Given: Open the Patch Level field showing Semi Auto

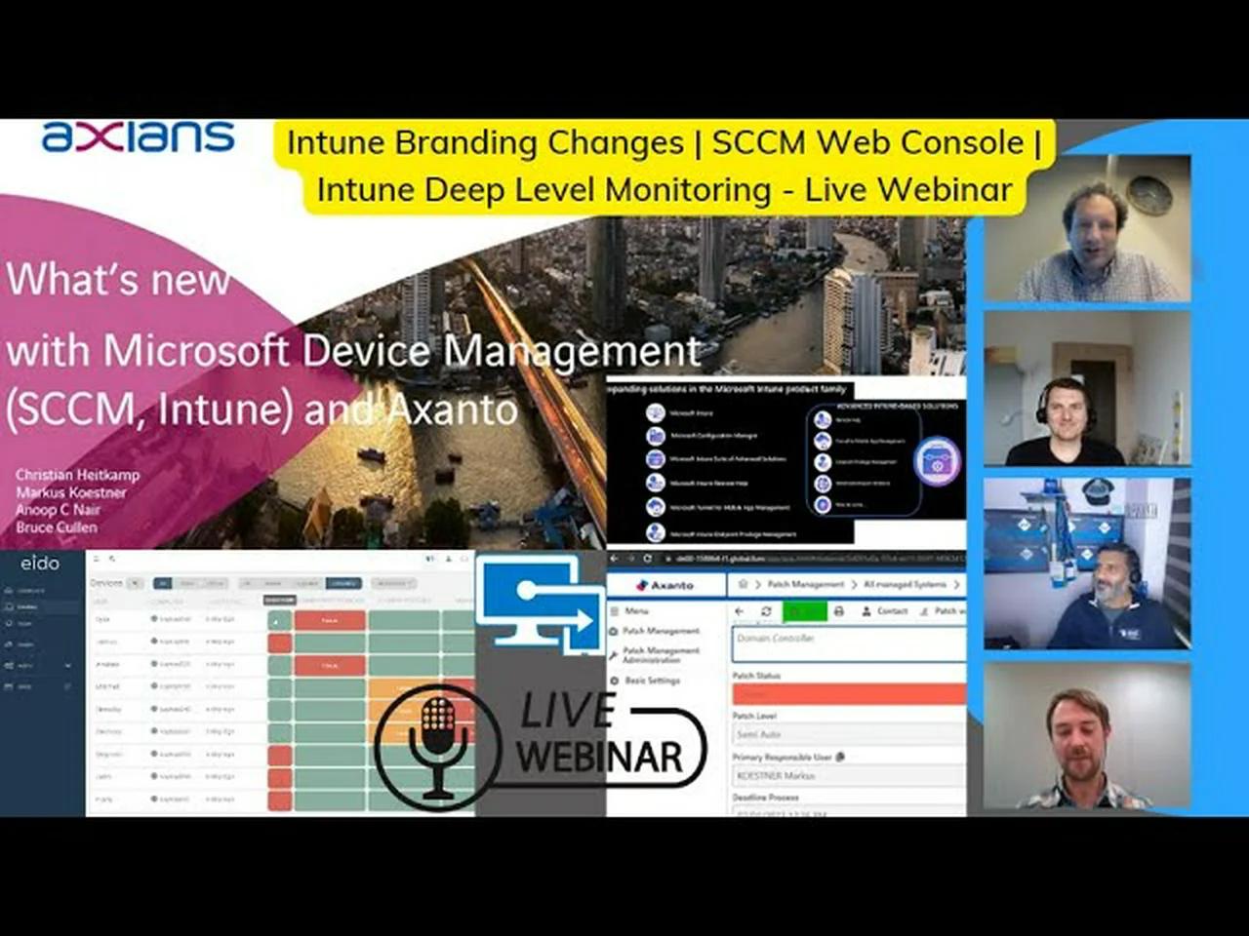Looking at the screenshot, I should pos(848,734).
